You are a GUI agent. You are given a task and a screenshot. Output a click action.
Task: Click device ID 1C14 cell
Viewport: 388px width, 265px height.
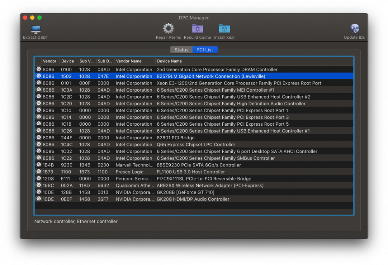pyautogui.click(x=66, y=117)
